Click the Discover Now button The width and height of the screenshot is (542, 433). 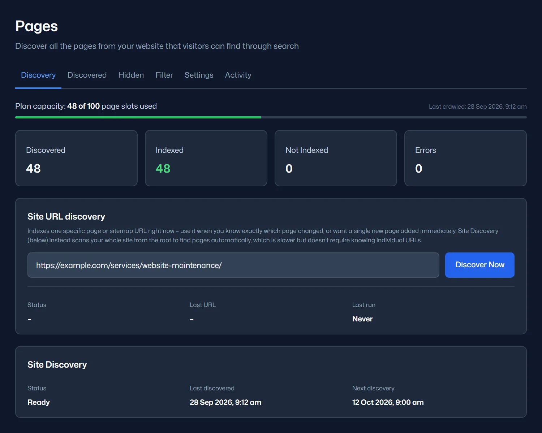point(479,265)
